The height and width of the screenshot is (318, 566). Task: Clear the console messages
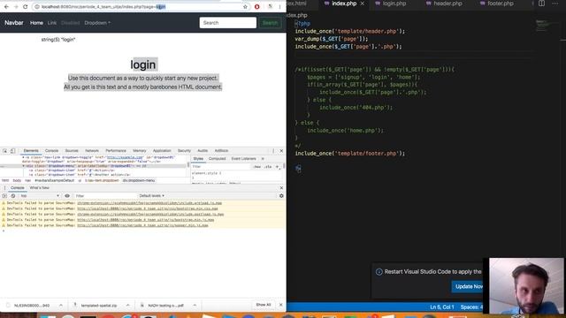point(13,196)
